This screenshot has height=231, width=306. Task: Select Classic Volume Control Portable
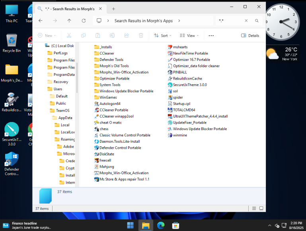coord(122,135)
